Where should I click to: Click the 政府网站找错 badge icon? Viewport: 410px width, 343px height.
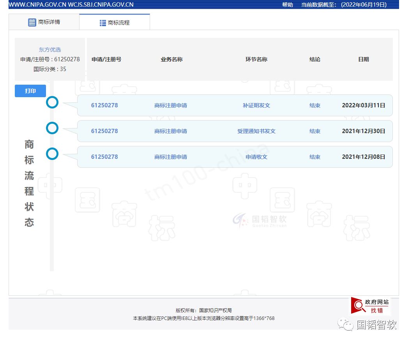coord(369,306)
